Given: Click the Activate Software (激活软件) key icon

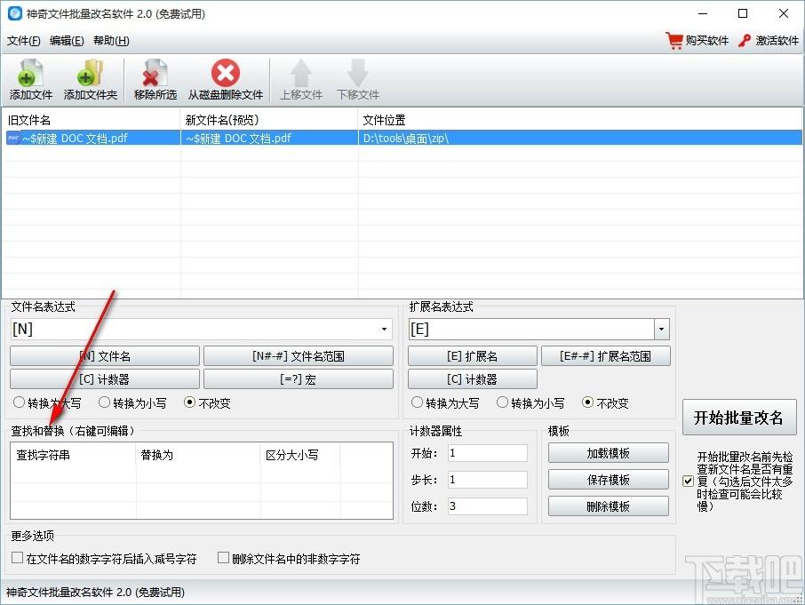Looking at the screenshot, I should (746, 41).
